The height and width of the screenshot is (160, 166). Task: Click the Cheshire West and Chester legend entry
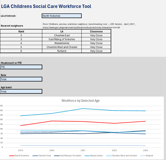122,156
